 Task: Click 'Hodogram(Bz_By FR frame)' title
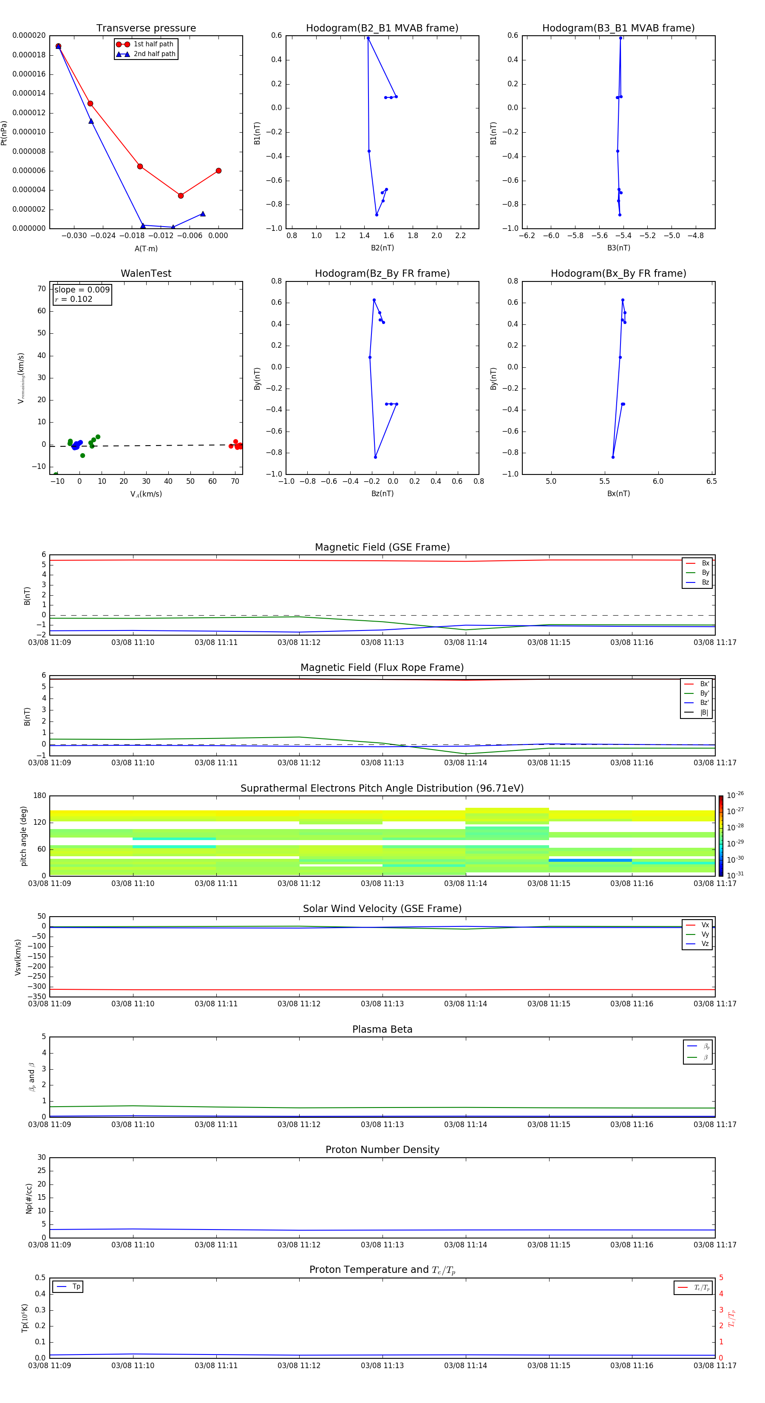point(382,273)
